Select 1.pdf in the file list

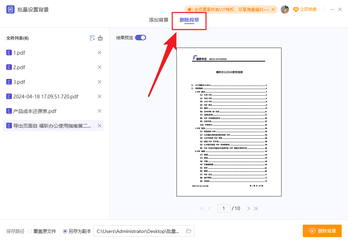pyautogui.click(x=53, y=53)
